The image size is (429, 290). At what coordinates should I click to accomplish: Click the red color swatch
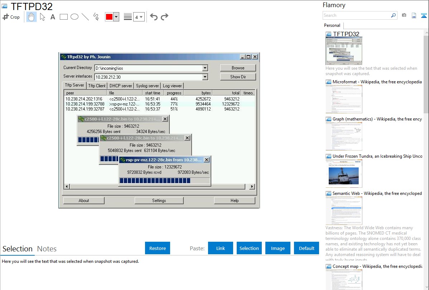pyautogui.click(x=109, y=17)
